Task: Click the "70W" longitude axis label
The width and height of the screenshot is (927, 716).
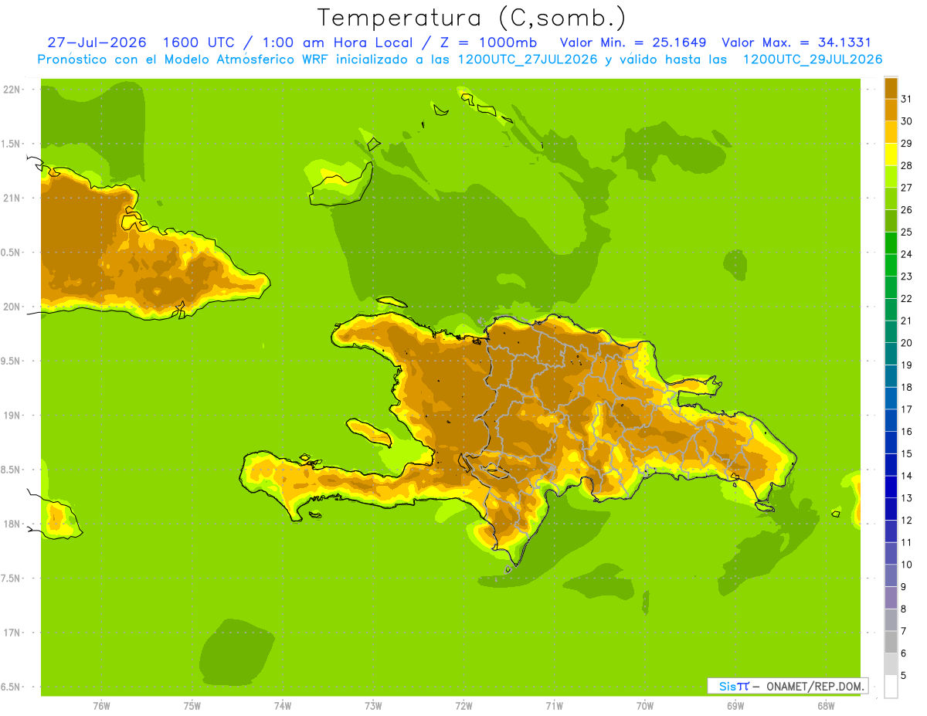Action: point(645,705)
